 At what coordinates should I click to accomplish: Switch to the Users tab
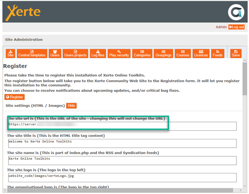click(55, 53)
